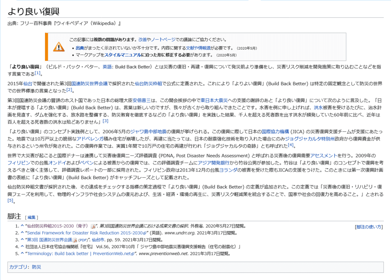The width and height of the screenshot is (391, 280).
Task: Open the フィリピン link
Action: pos(19,163)
